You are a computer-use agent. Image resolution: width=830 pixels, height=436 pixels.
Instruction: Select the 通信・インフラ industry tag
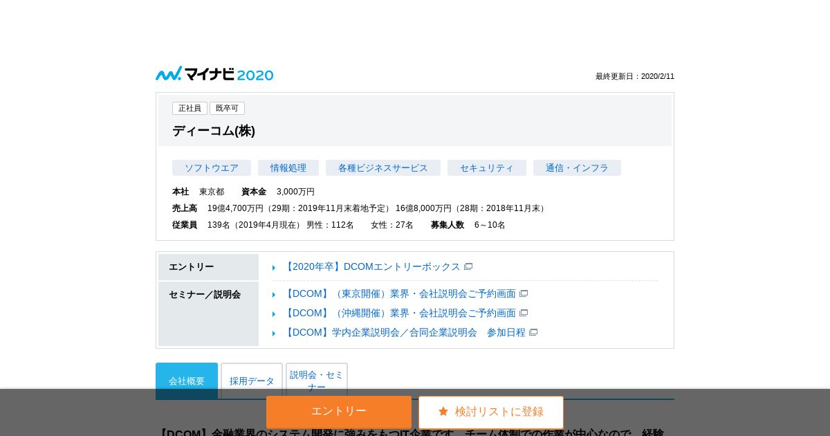(577, 168)
